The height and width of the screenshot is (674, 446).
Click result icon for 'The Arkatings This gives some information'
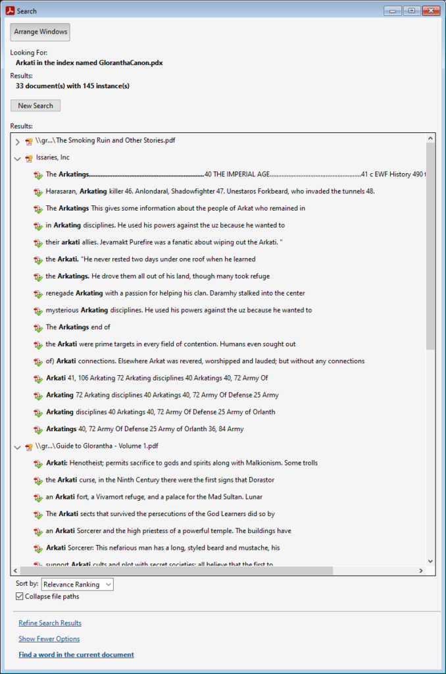coord(38,209)
